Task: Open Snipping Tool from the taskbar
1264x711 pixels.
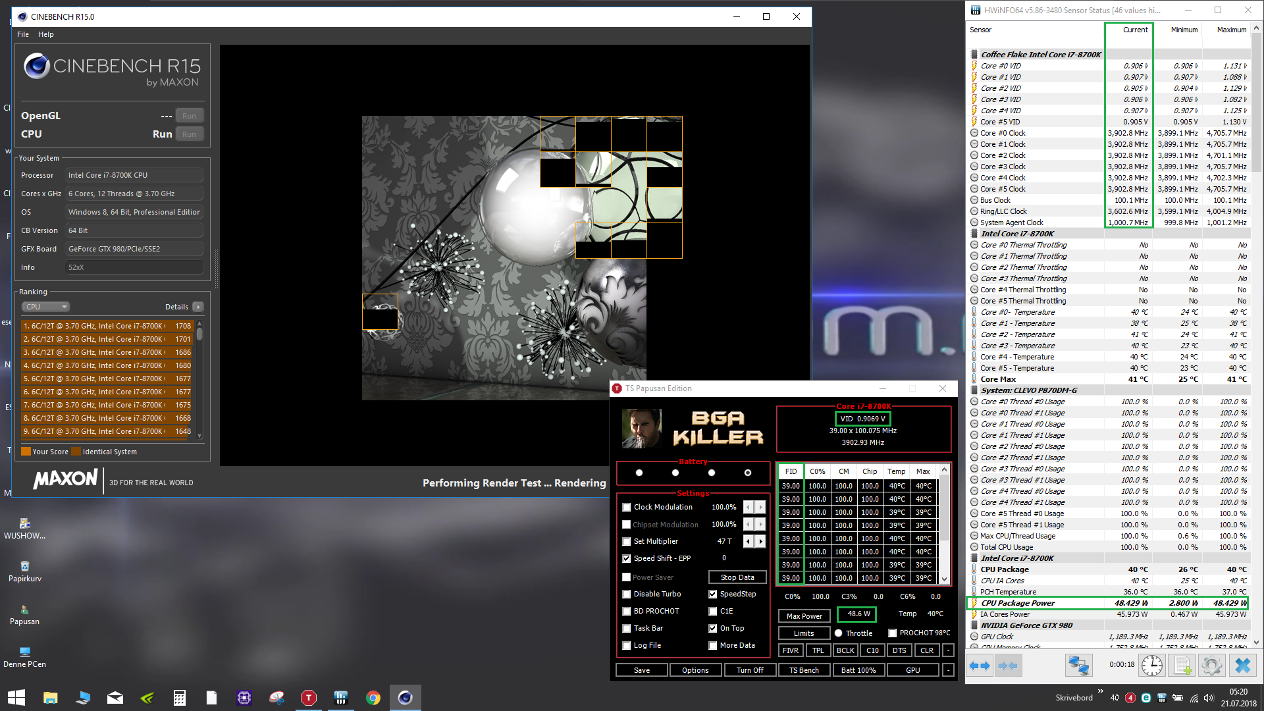Action: pos(276,698)
